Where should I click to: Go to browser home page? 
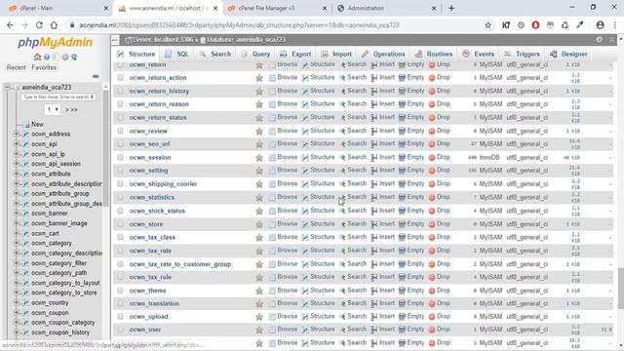55,25
